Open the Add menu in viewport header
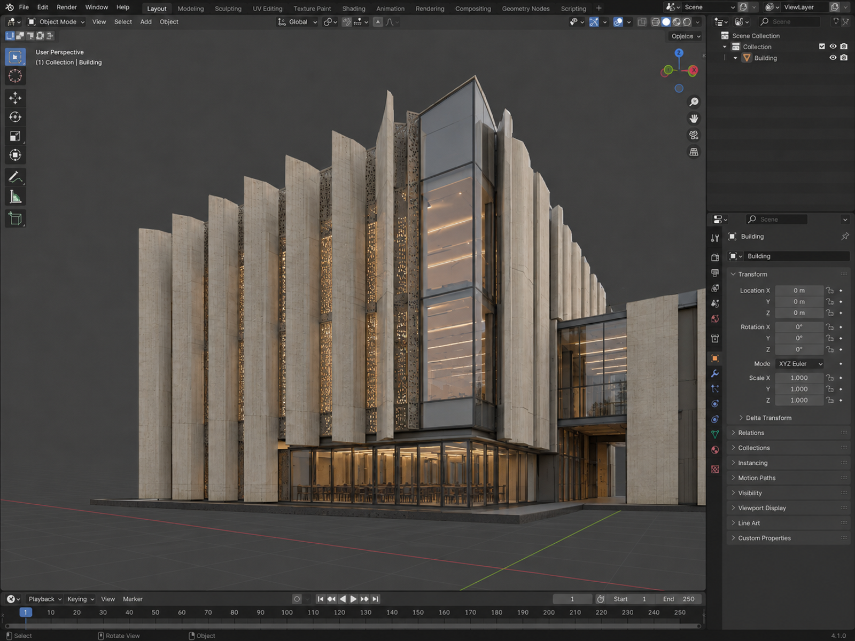Screen dimensions: 855x641 pos(146,22)
